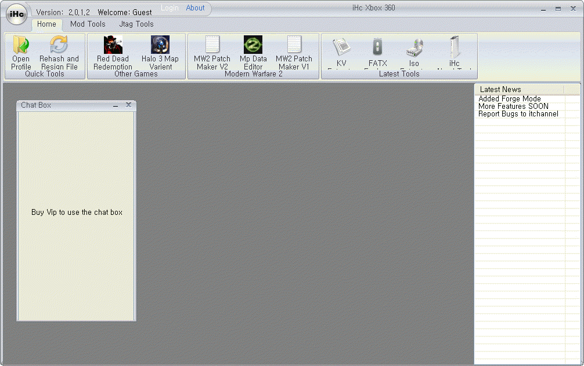Open the Halo 3 Map Varient tool
Image resolution: width=584 pixels, height=366 pixels.
pos(160,52)
